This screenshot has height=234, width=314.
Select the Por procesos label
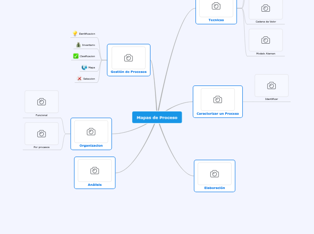click(x=41, y=147)
